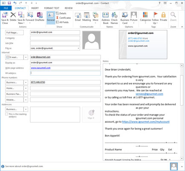
Task: Go to next item using down arrow
Action: (x=32, y=3)
